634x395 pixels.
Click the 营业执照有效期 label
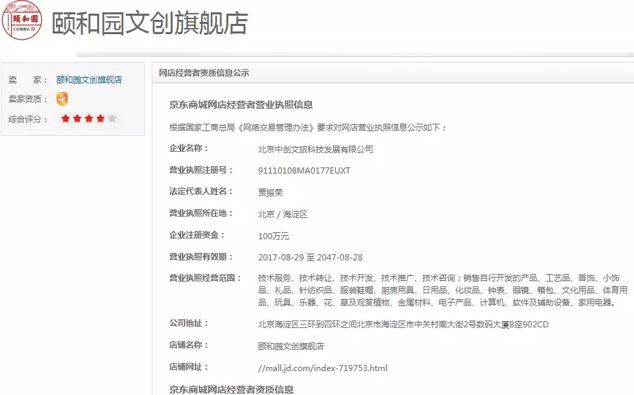(x=201, y=257)
